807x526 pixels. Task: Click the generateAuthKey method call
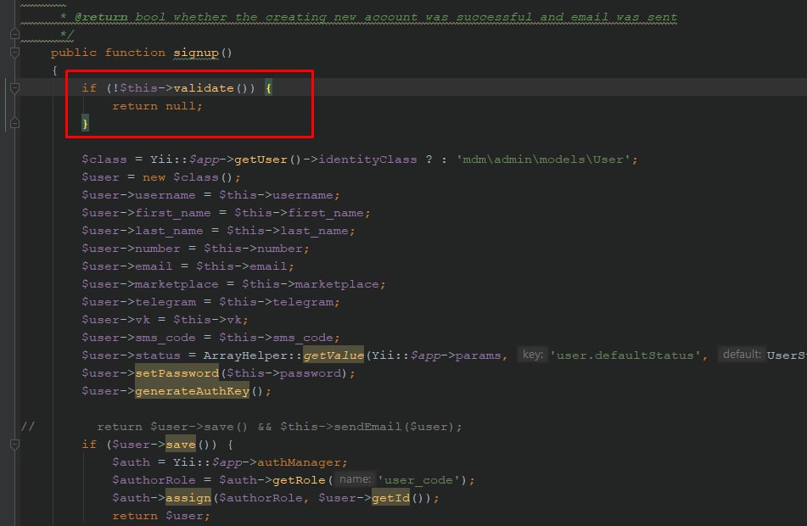193,391
